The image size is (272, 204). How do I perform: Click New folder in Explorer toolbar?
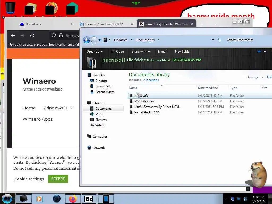point(183,52)
